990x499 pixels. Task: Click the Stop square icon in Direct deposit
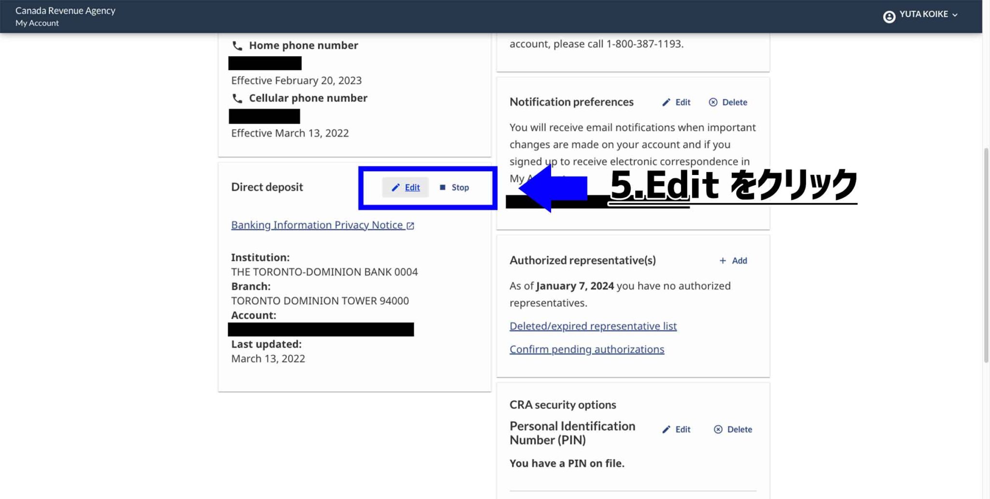441,187
